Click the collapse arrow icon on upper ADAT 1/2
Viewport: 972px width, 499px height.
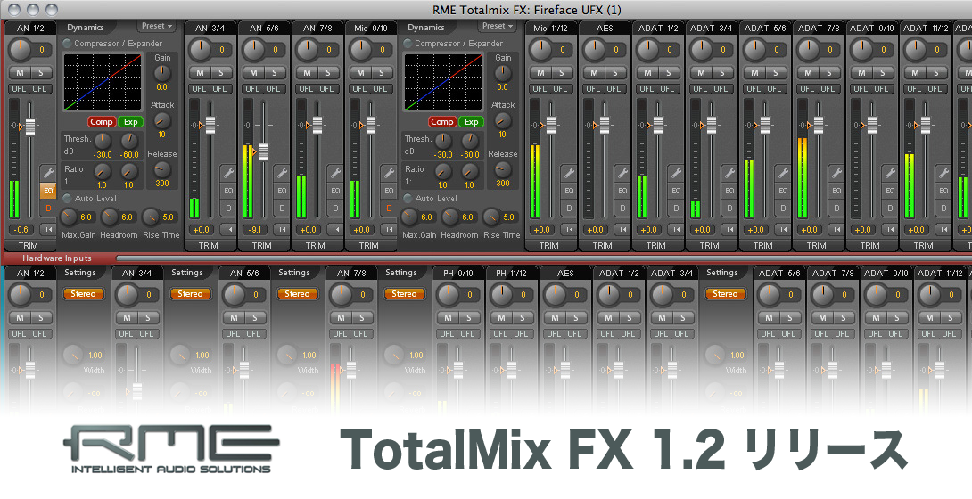676,230
